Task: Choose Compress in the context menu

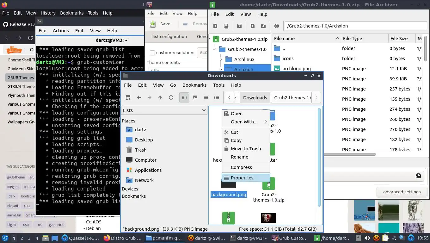Action: [246, 167]
